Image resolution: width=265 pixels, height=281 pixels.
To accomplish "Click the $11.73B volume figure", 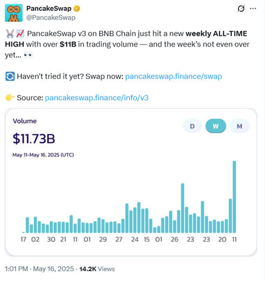I will (34, 139).
